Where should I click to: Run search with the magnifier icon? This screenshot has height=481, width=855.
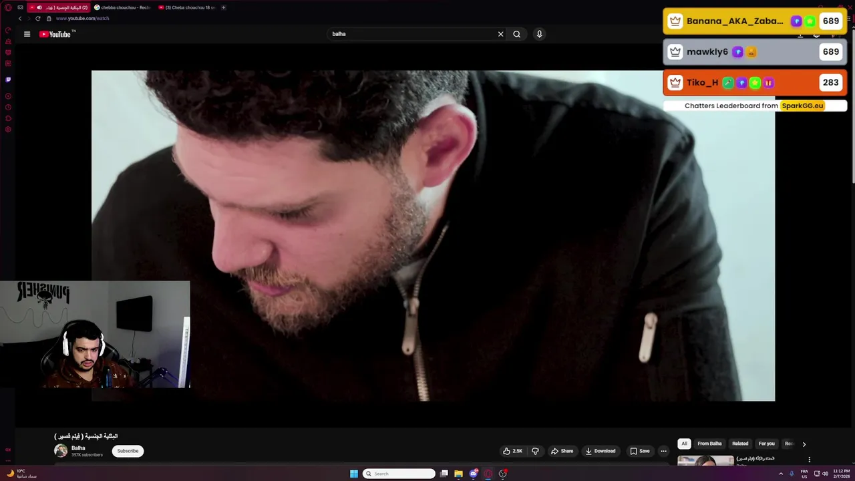point(517,34)
